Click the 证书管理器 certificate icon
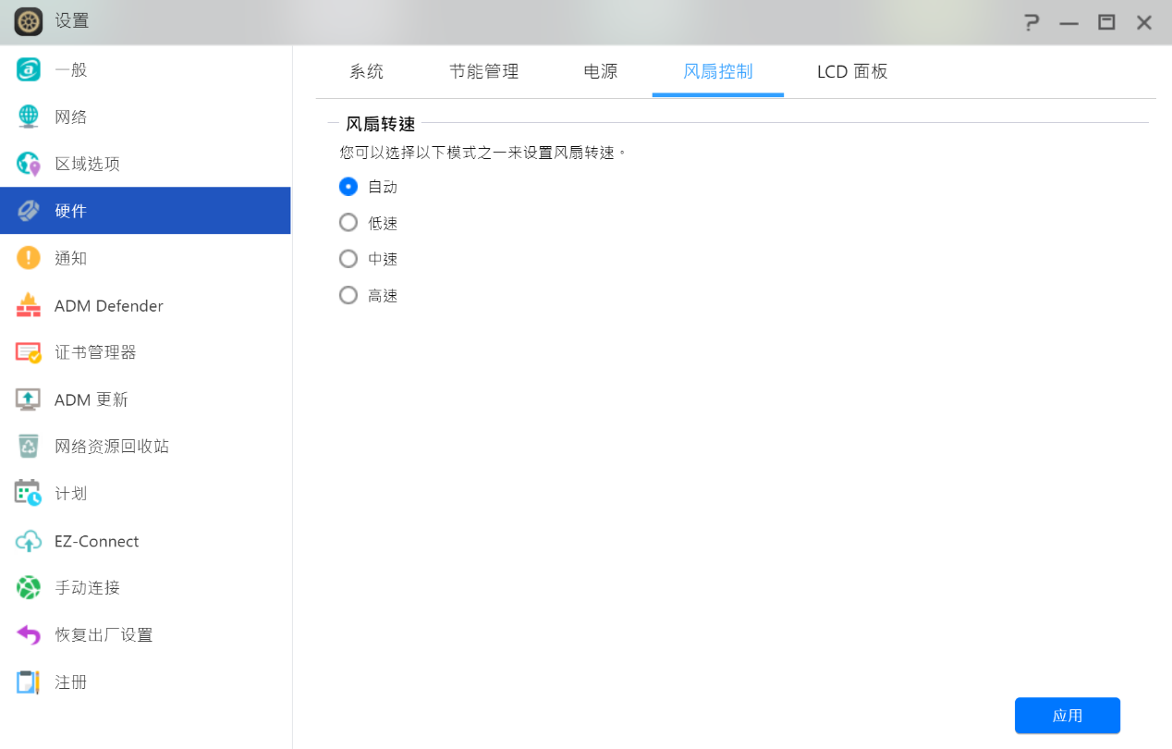Image resolution: width=1172 pixels, height=749 pixels. point(29,352)
